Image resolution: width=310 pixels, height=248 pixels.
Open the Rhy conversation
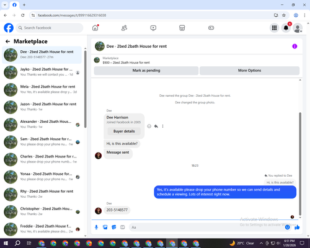(42, 194)
